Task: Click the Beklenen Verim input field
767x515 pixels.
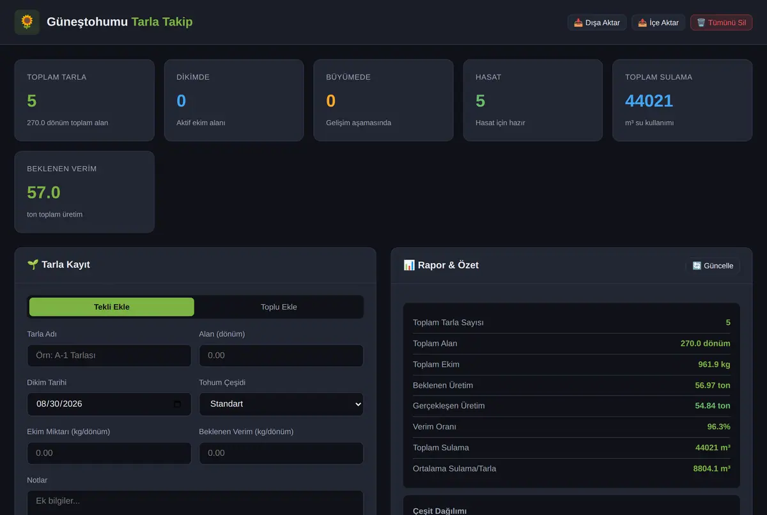Action: (x=281, y=453)
